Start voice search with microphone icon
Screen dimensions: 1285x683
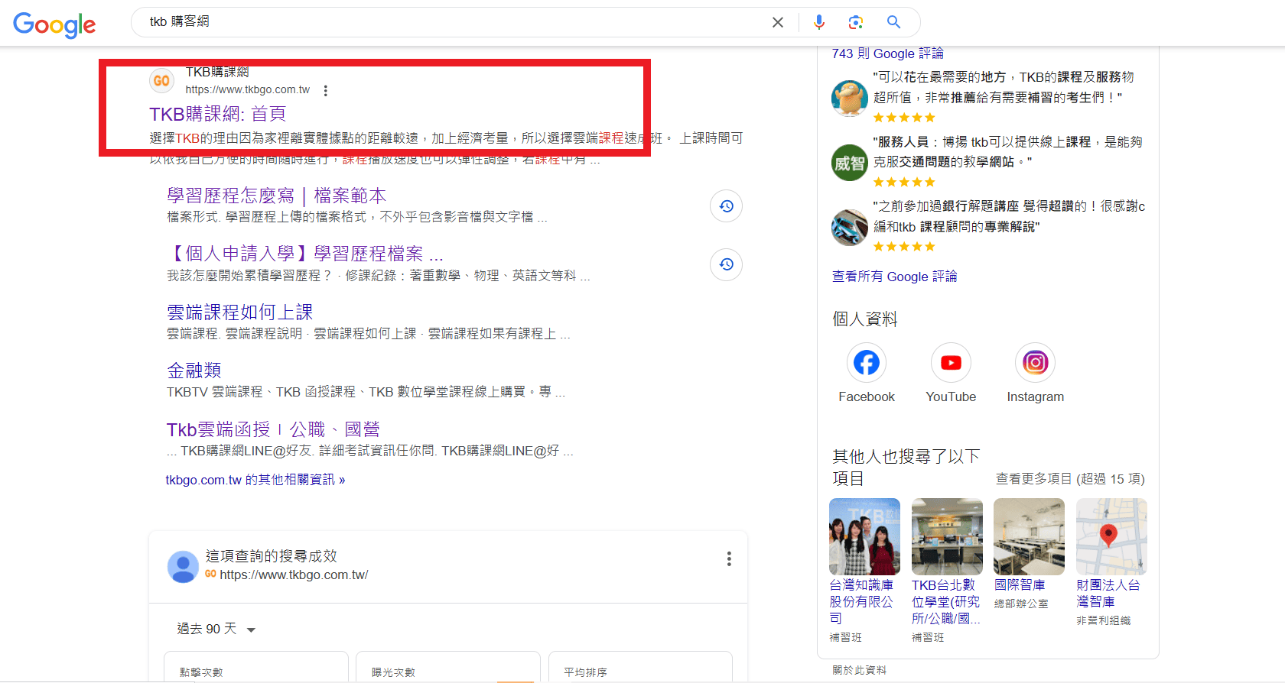(x=819, y=22)
